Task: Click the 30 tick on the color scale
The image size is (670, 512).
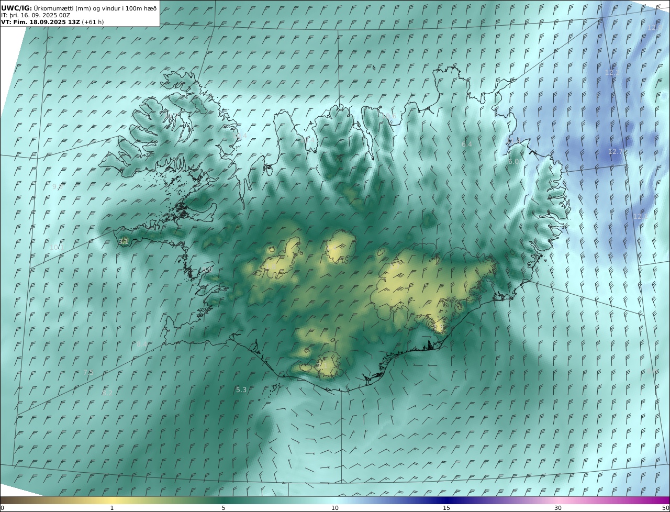Action: pyautogui.click(x=558, y=508)
